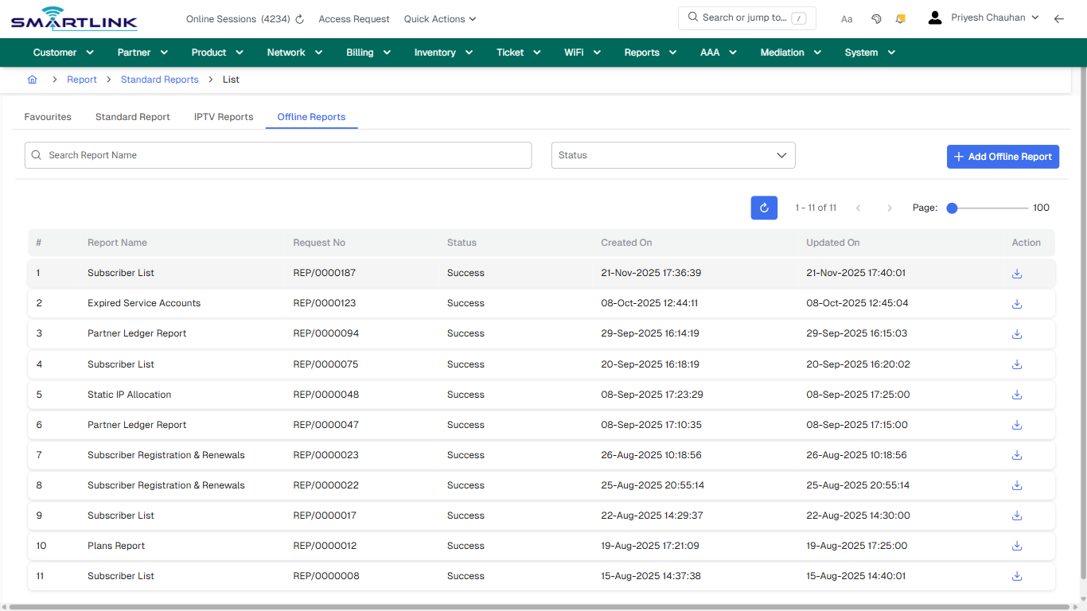Download the Plans Report file

point(1016,546)
